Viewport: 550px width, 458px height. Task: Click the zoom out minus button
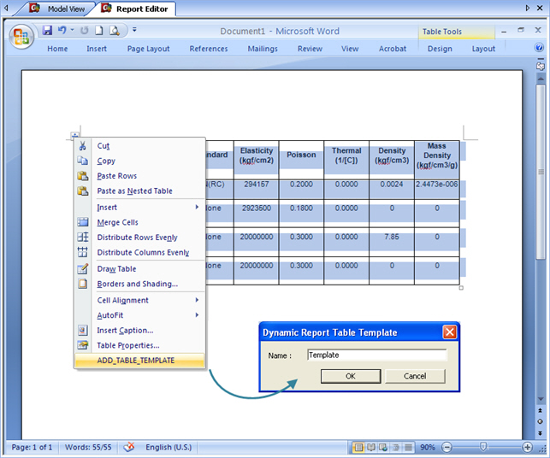click(x=447, y=447)
